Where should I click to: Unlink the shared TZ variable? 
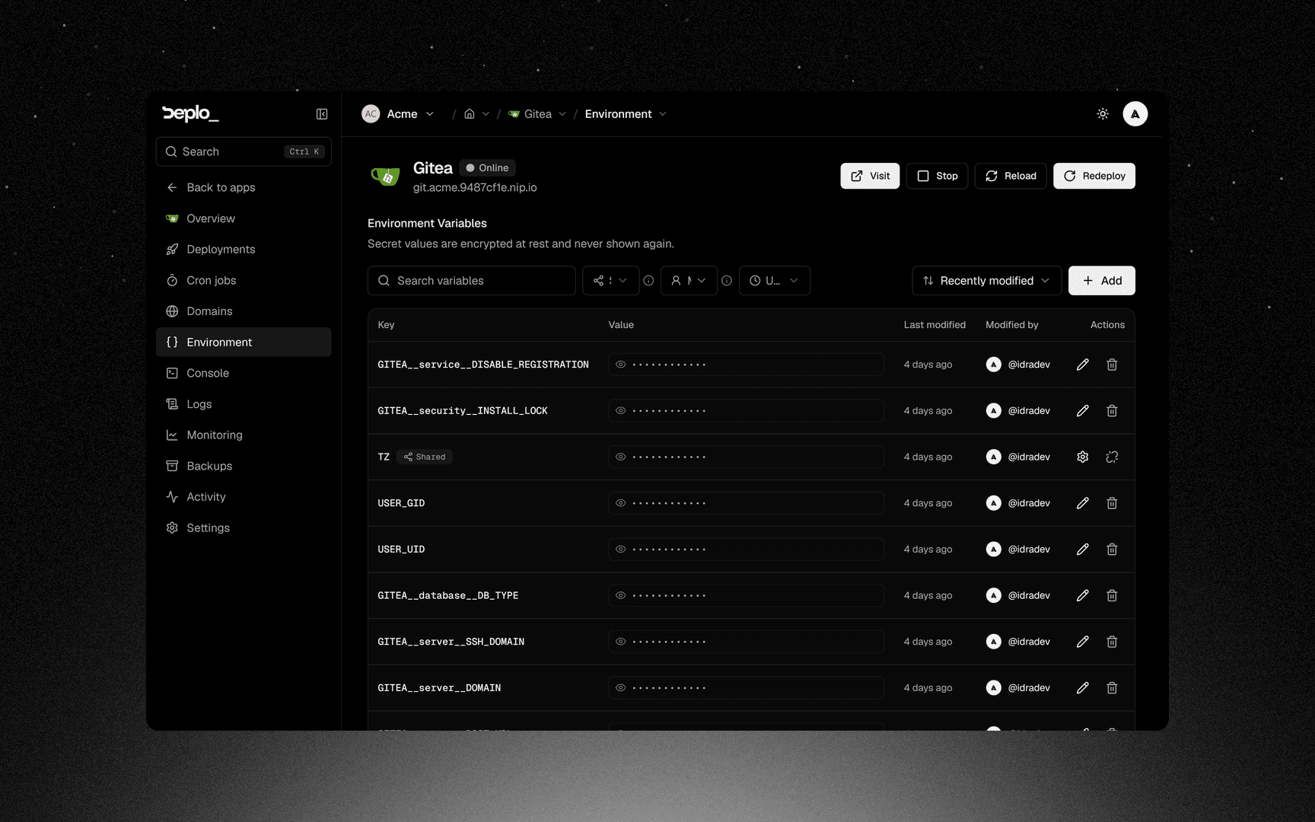1112,457
